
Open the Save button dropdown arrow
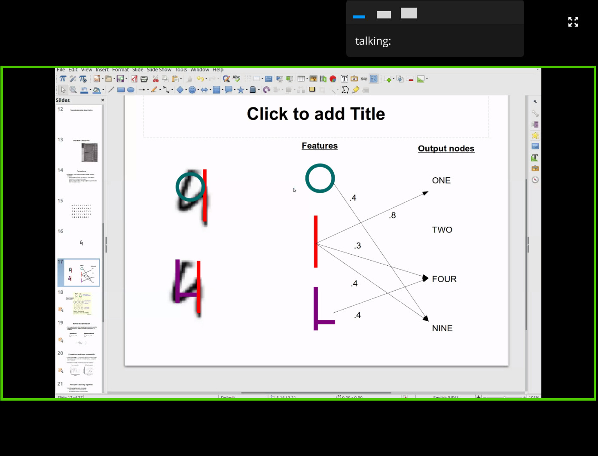point(126,79)
